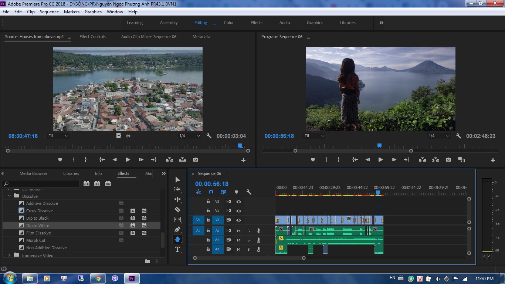Filter effects by 32-bit color icon
Screen dimensions: 505x284
pos(97,183)
